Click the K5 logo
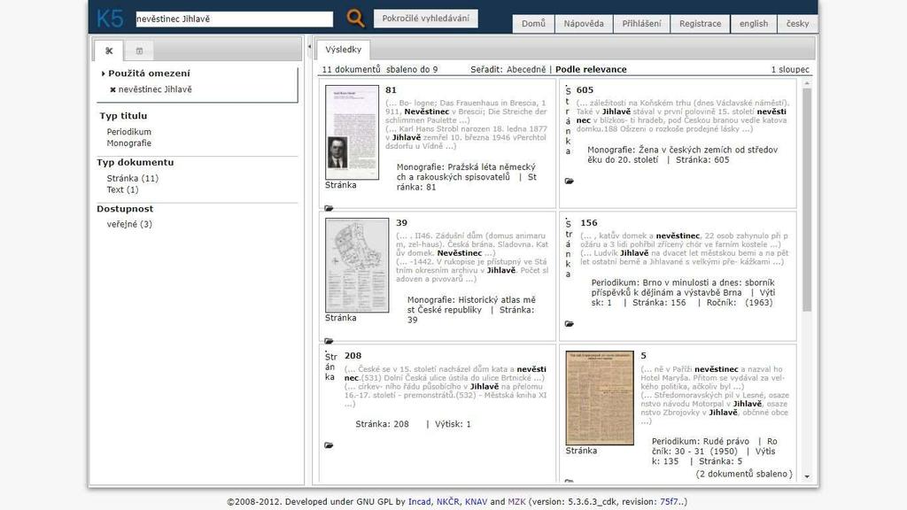 tap(110, 19)
